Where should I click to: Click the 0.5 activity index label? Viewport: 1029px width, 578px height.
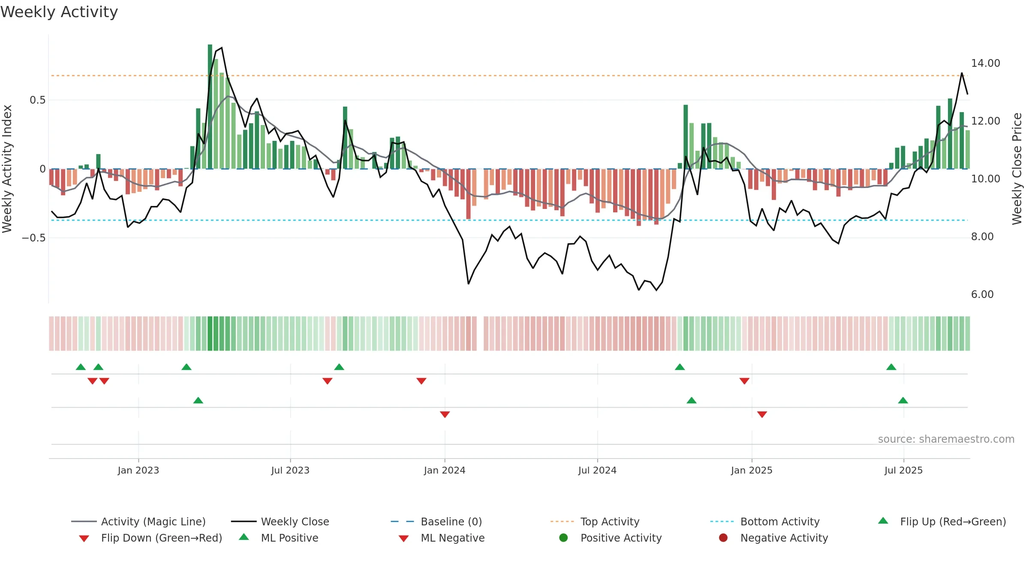37,100
